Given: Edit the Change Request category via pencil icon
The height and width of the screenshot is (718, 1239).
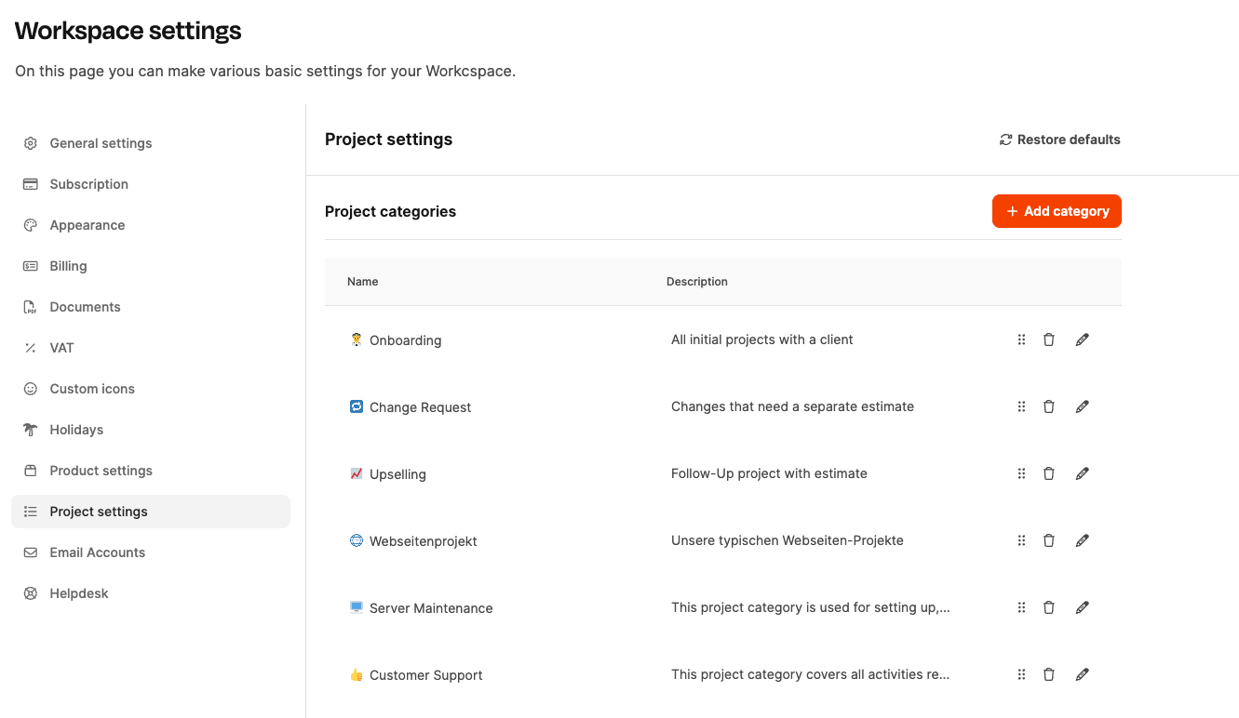Looking at the screenshot, I should click(1082, 406).
